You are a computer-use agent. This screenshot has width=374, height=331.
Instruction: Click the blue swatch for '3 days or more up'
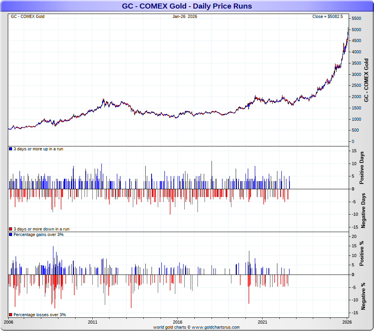click(11, 149)
